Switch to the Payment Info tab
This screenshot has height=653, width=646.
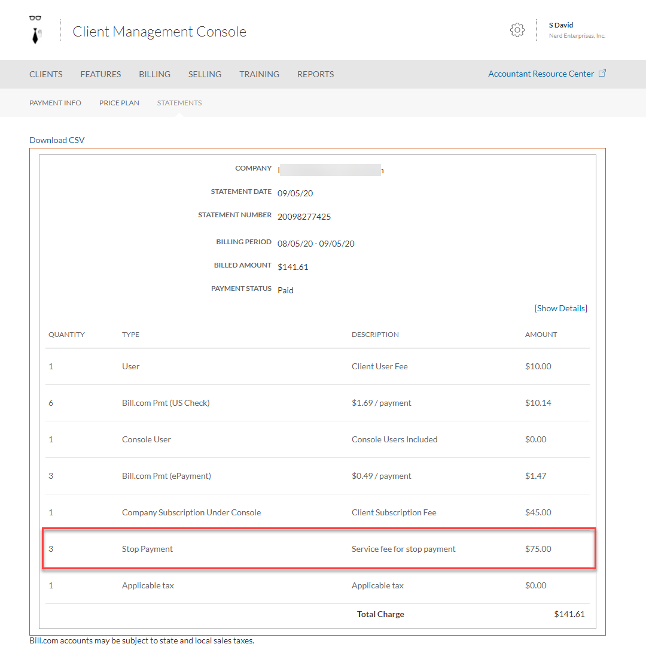point(56,103)
